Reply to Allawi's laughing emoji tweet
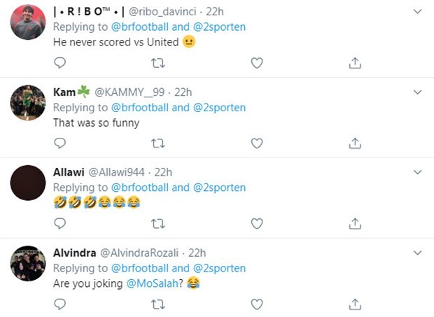434x317 pixels. pos(60,224)
